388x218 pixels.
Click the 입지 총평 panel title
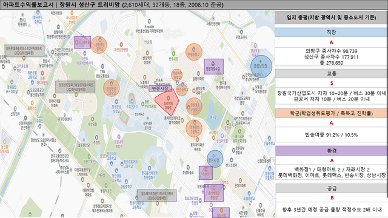331,18
